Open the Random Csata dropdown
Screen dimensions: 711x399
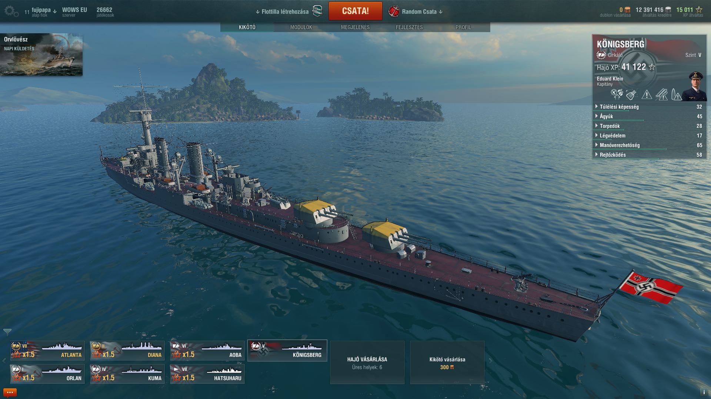pyautogui.click(x=422, y=12)
